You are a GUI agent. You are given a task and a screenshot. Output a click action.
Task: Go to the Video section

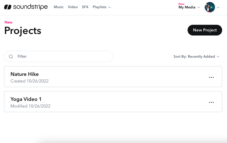point(73,7)
